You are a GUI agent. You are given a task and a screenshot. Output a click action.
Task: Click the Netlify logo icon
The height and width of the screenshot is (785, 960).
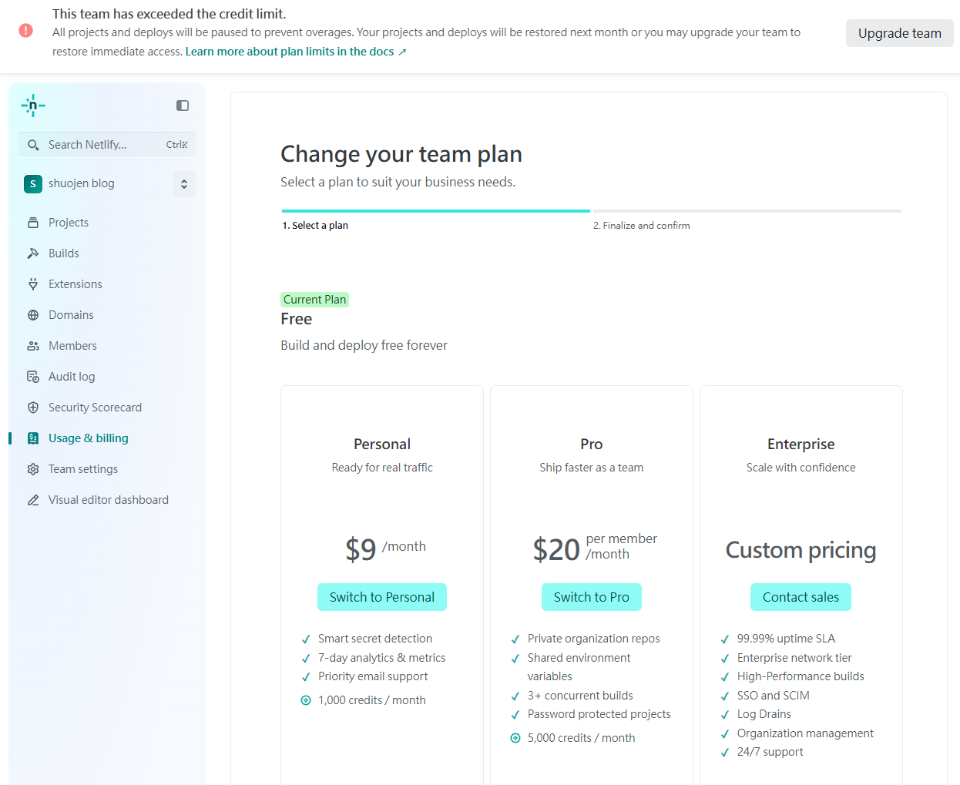pyautogui.click(x=33, y=106)
